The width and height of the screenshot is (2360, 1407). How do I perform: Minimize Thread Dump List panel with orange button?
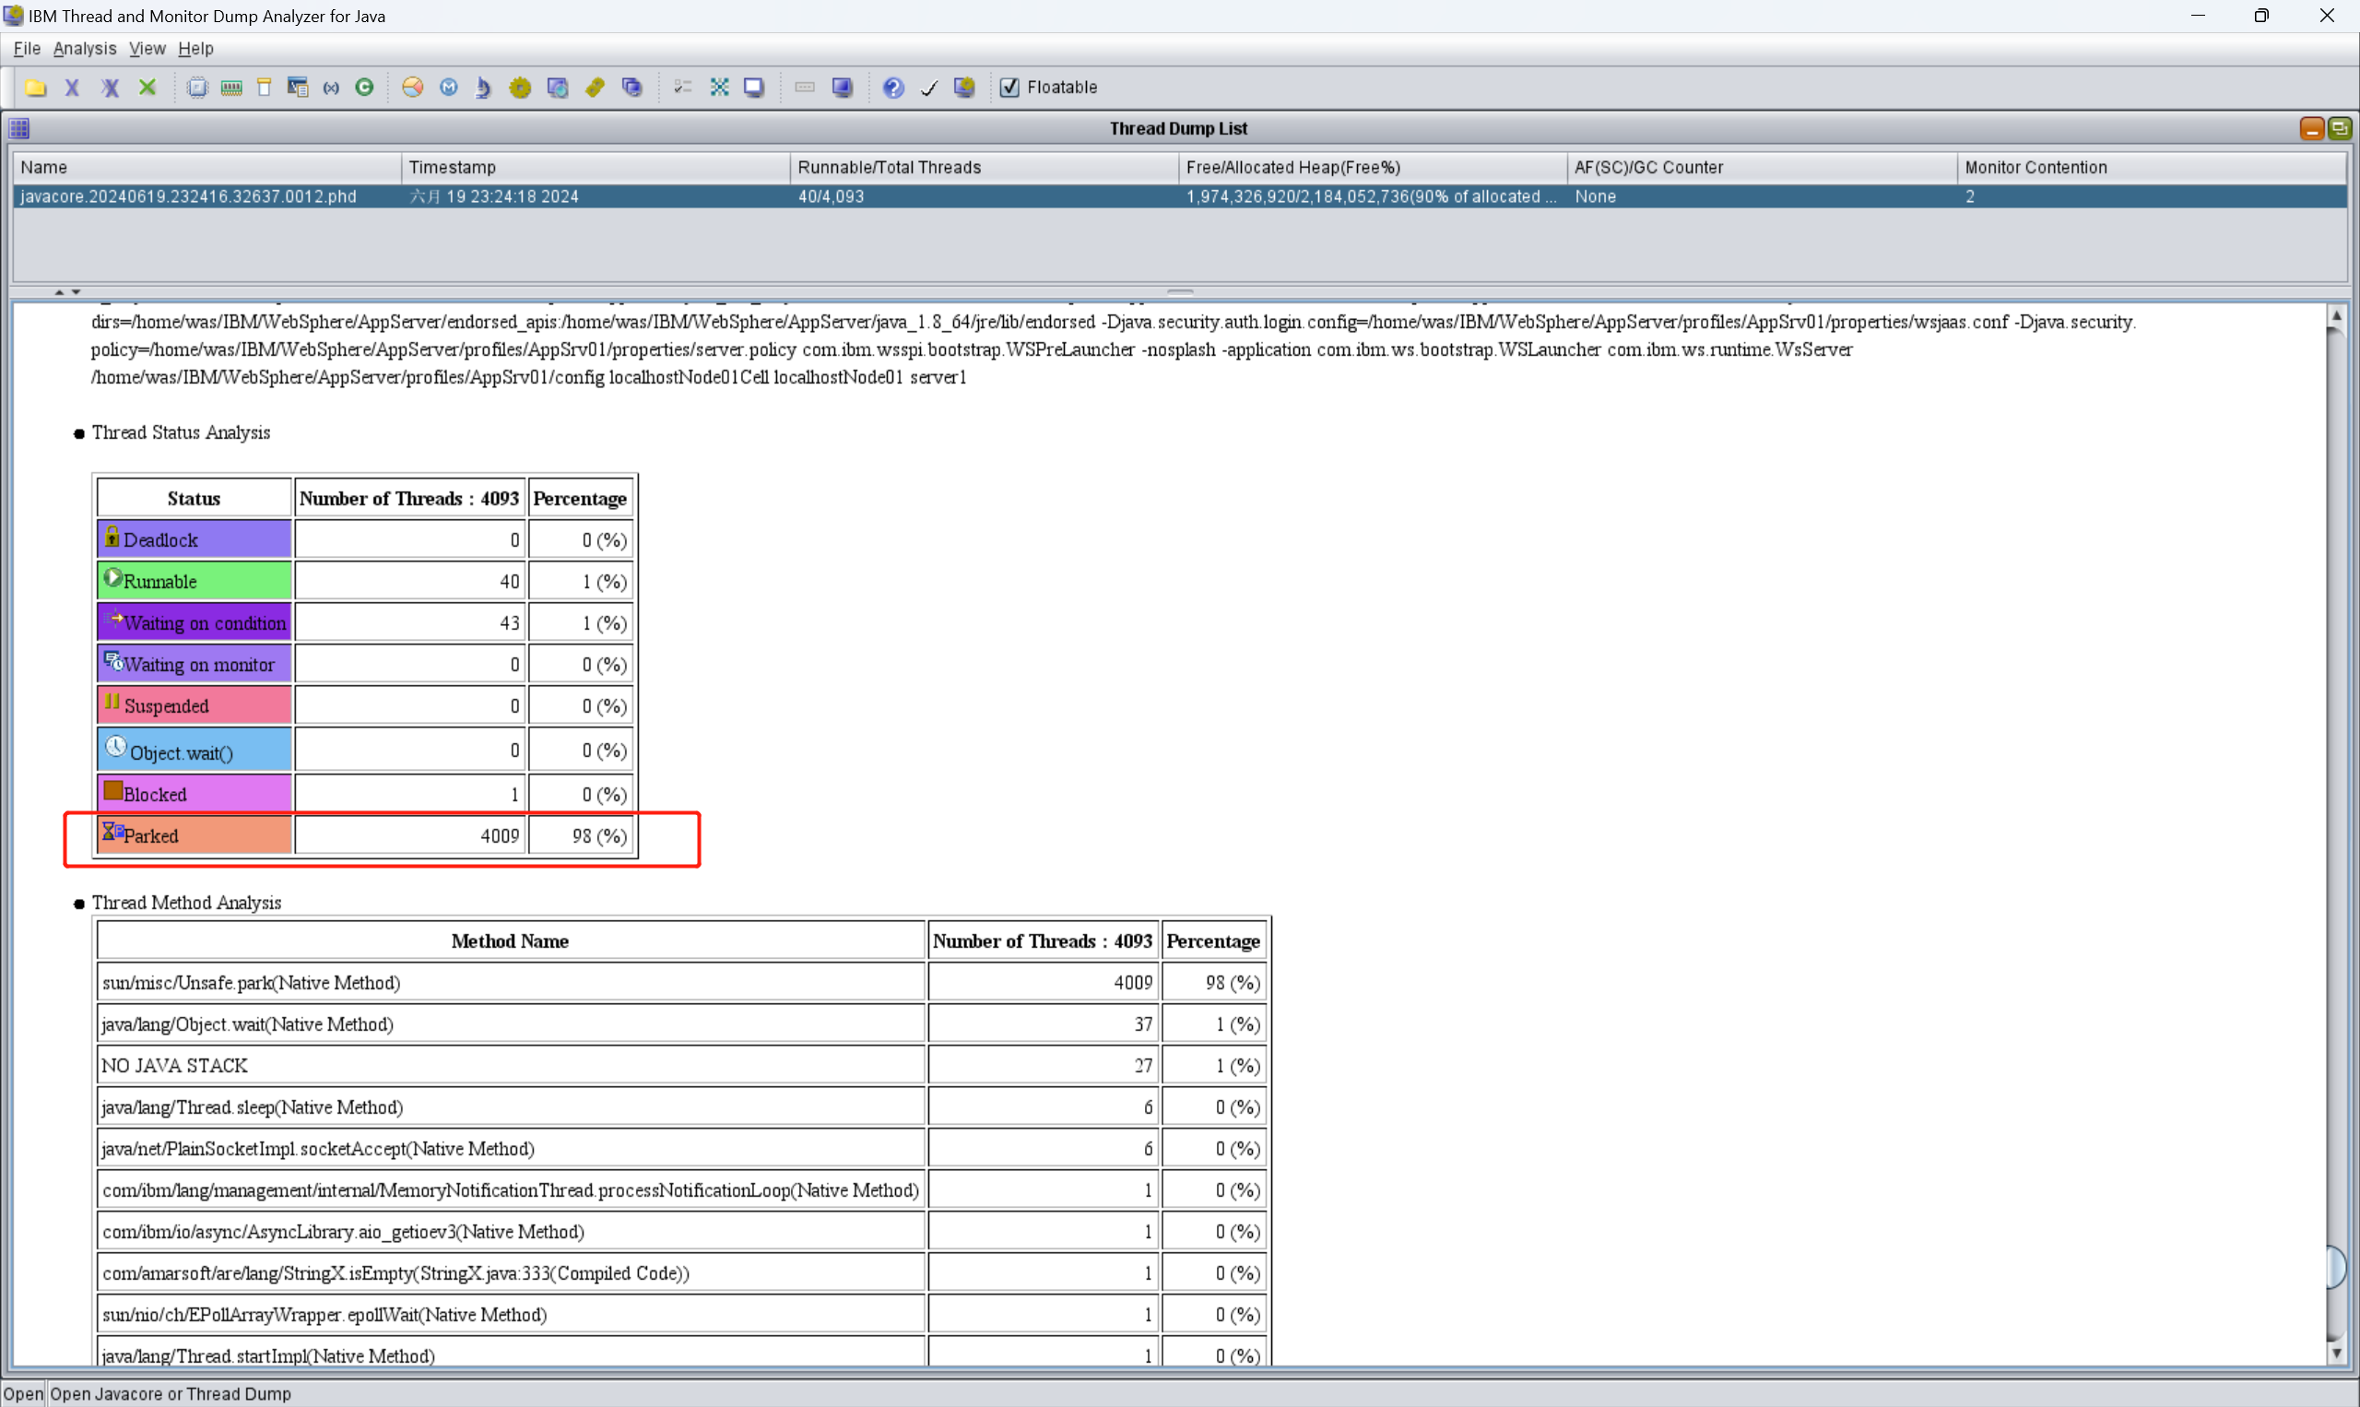pyautogui.click(x=2312, y=128)
